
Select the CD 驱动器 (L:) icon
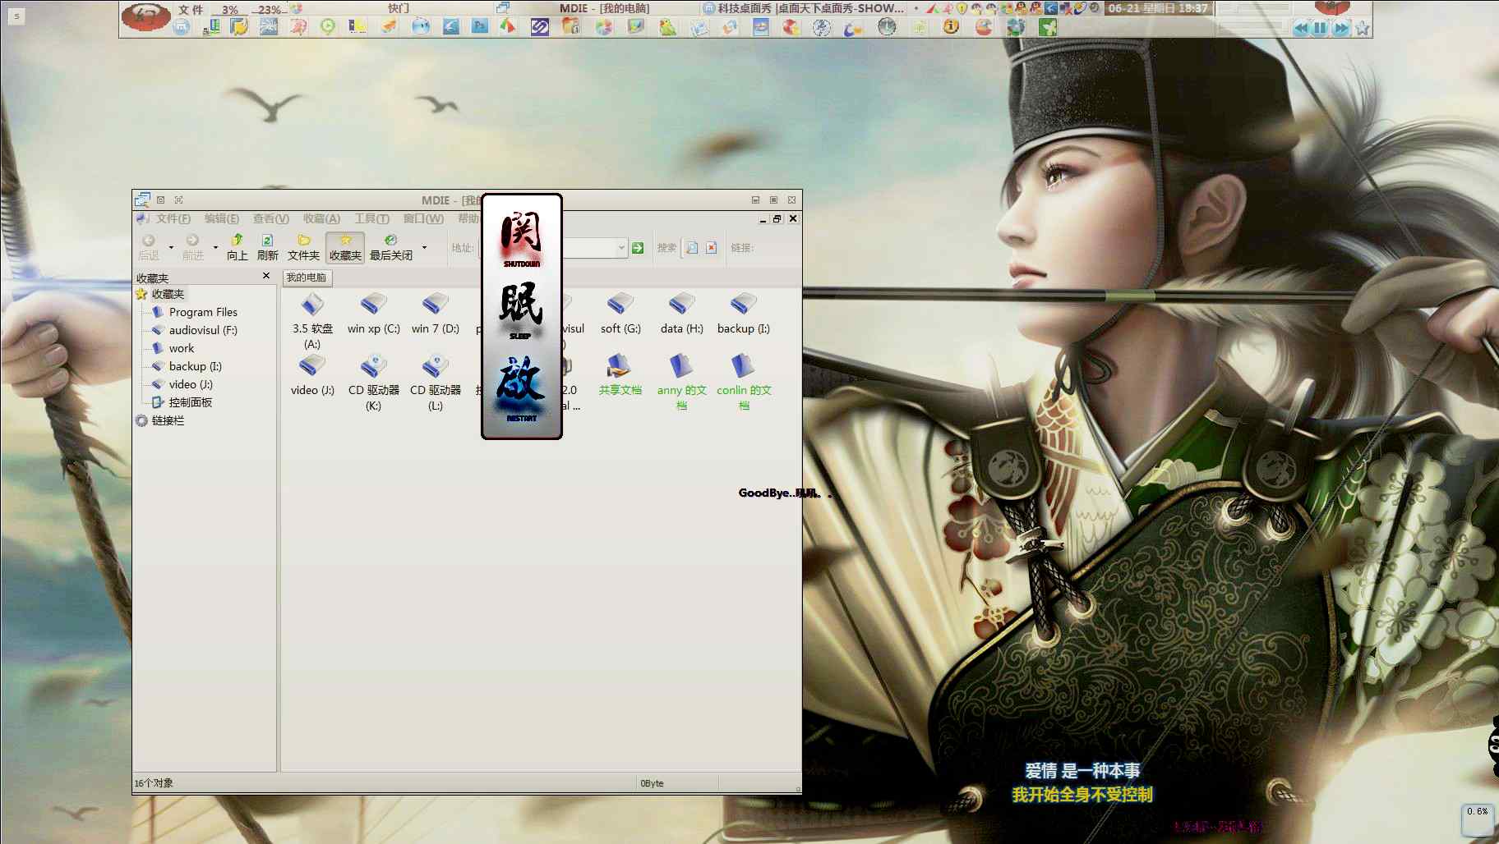[436, 383]
